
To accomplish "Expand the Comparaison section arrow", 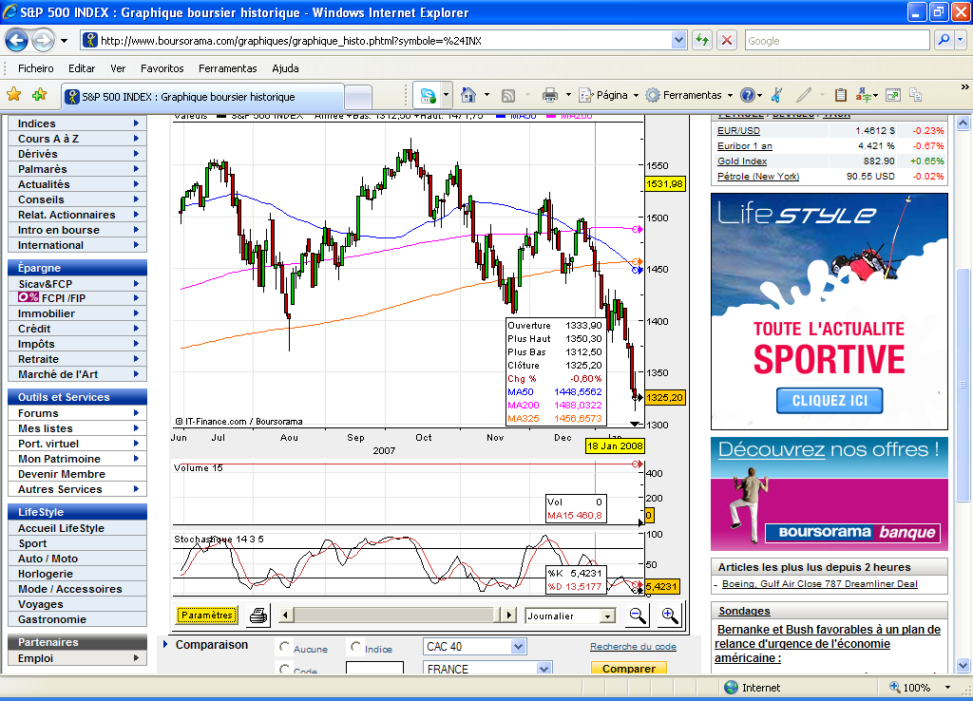I will [x=165, y=645].
